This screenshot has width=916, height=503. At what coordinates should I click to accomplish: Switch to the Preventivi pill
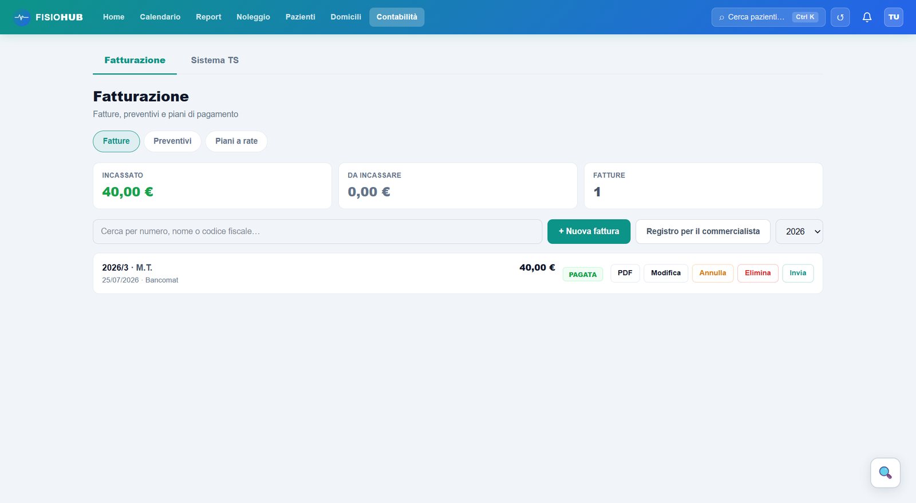[x=172, y=141]
